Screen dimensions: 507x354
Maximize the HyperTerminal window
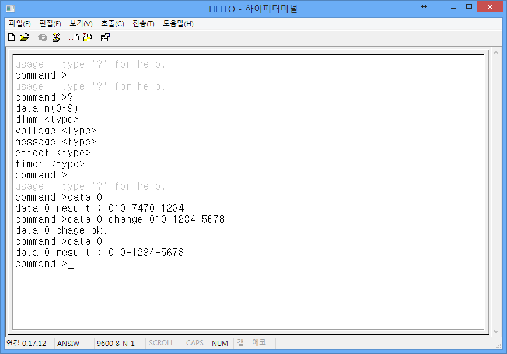pos(469,7)
